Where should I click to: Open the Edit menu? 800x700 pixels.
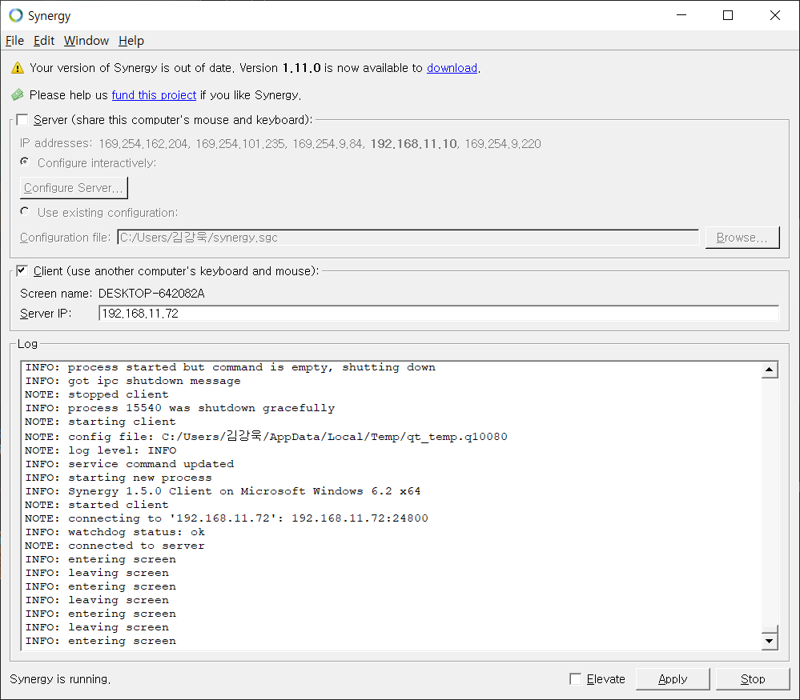(x=44, y=41)
